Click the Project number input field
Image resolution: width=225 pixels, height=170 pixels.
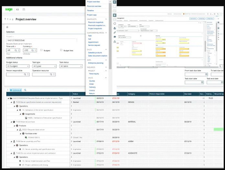42,40
